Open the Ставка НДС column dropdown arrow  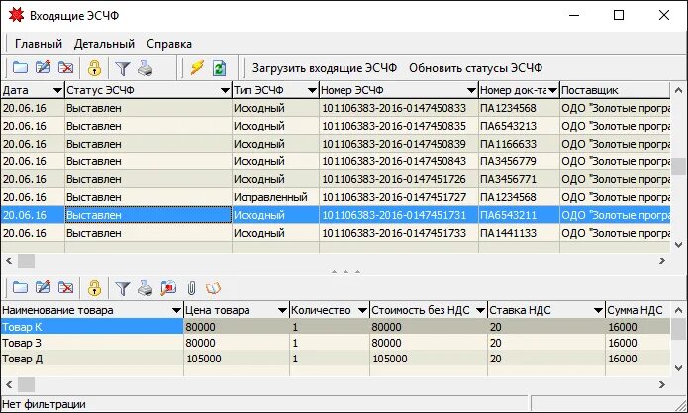(x=598, y=310)
